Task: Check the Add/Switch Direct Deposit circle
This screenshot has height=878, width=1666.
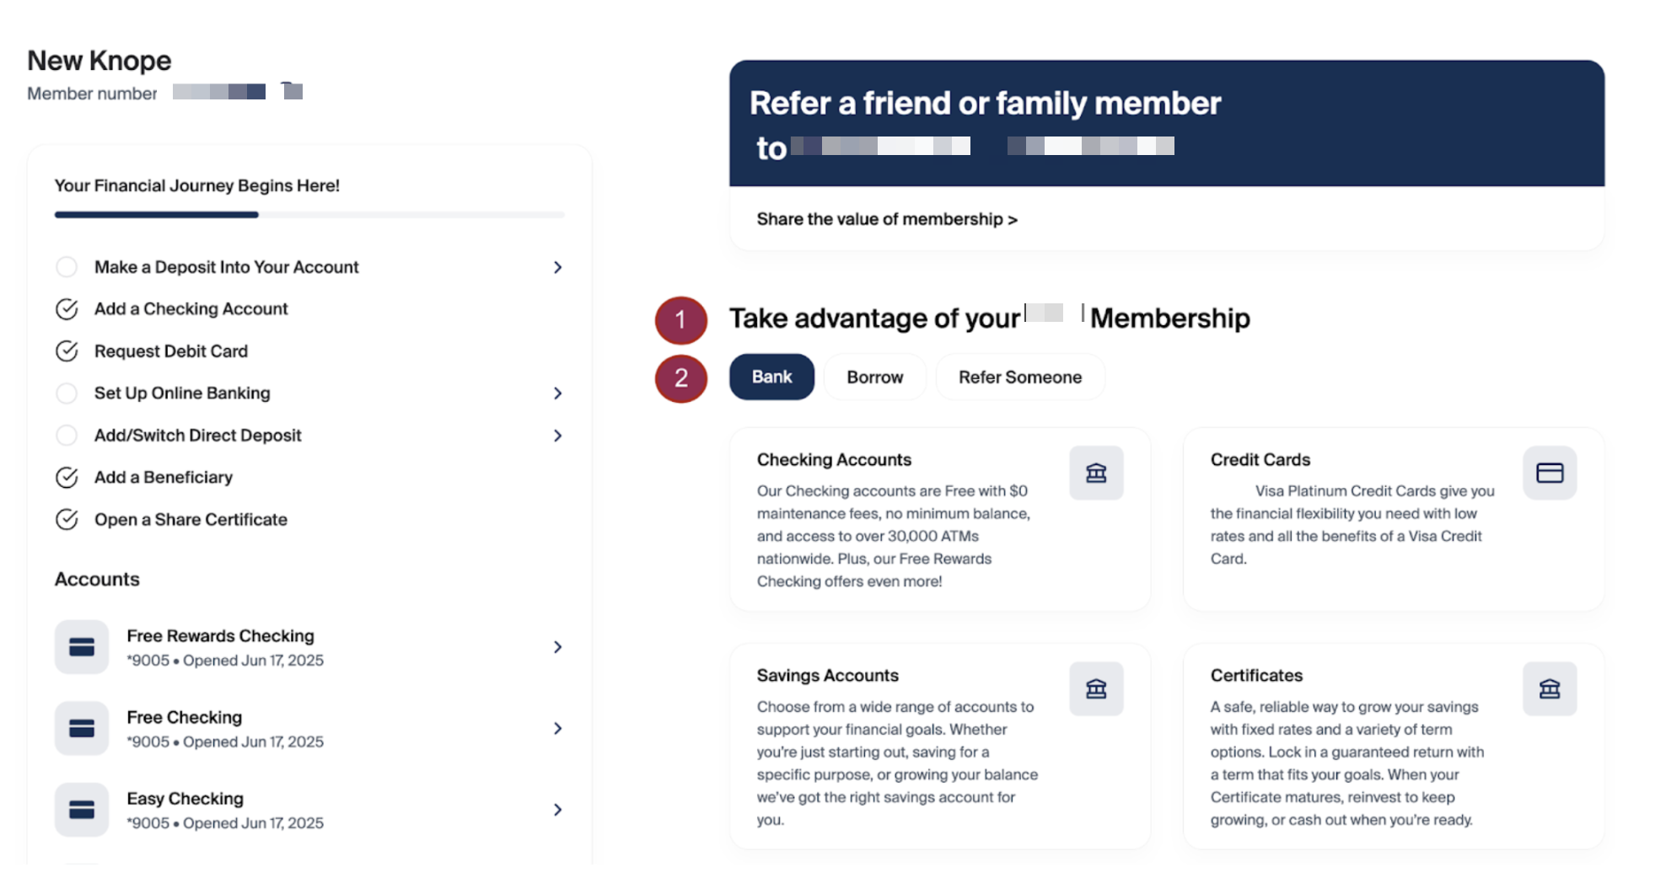Action: click(67, 436)
